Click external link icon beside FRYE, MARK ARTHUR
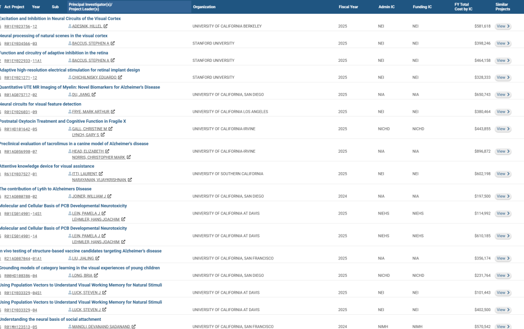The image size is (524, 329). [x=113, y=112]
